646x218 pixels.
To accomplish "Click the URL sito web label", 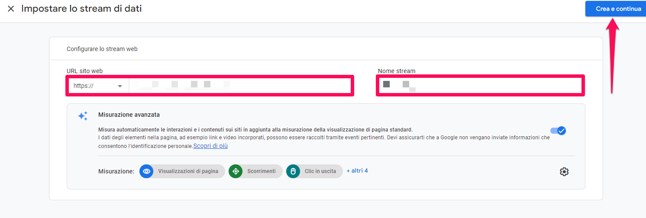I will point(85,71).
